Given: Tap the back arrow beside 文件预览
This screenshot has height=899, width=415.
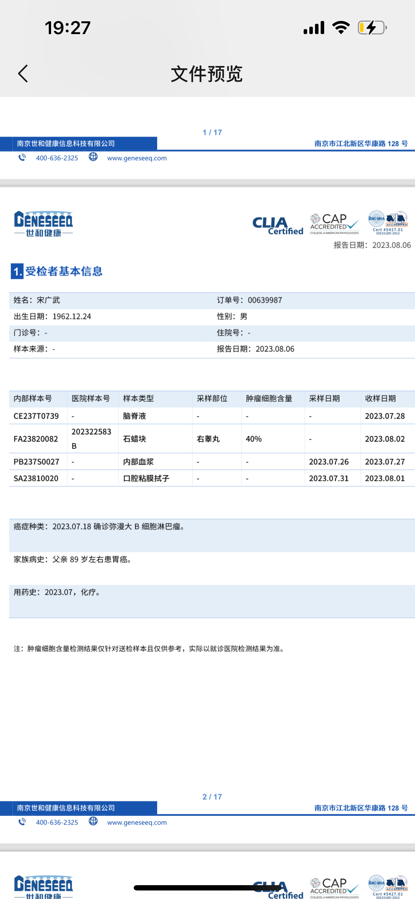Looking at the screenshot, I should pos(23,74).
